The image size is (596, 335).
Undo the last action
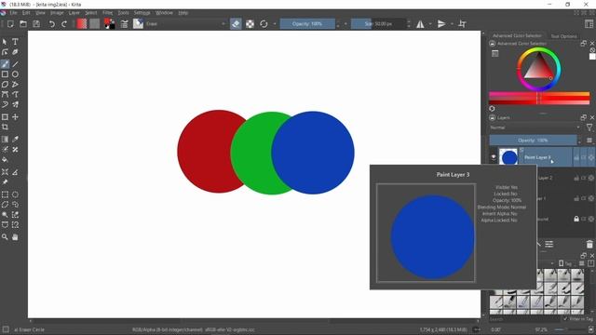tap(52, 24)
